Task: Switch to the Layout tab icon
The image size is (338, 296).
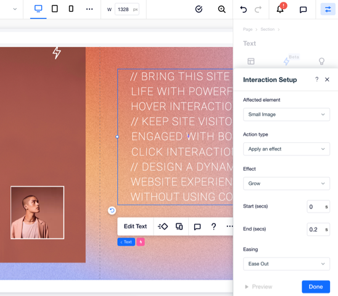Action: pyautogui.click(x=251, y=62)
